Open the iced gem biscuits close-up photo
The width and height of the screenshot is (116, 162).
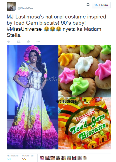click(84, 71)
